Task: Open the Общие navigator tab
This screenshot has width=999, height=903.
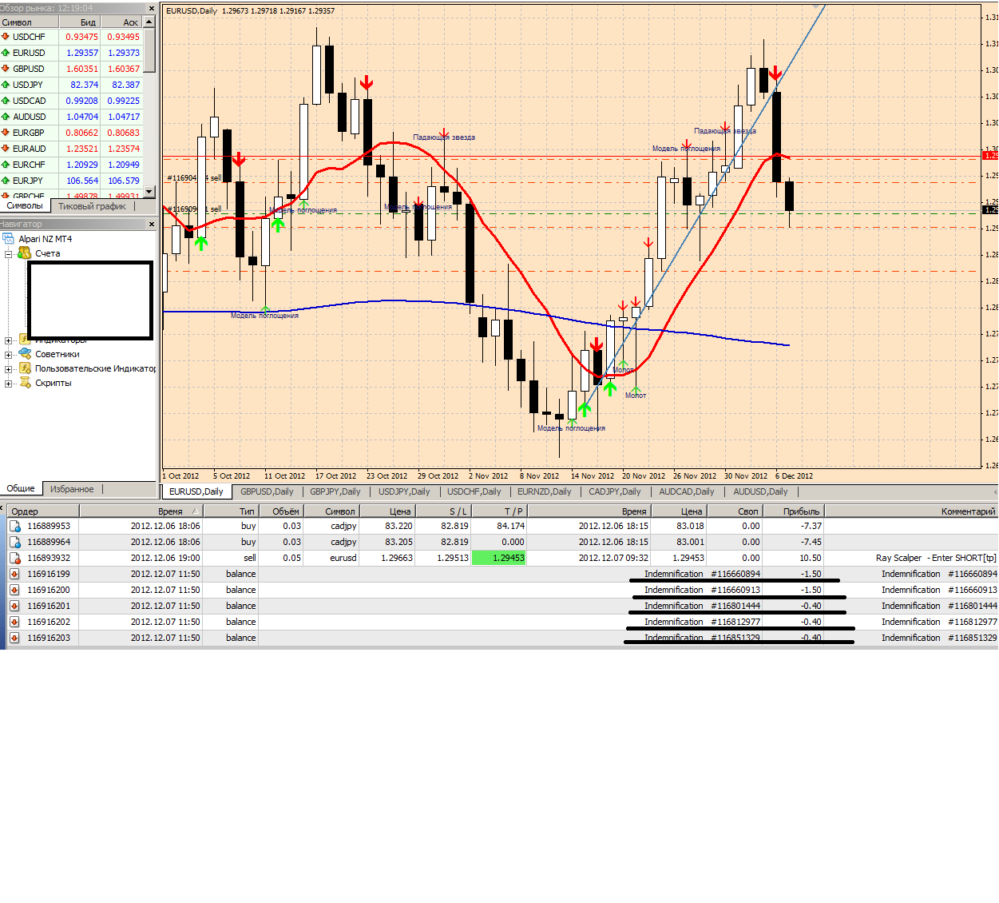Action: (x=21, y=489)
